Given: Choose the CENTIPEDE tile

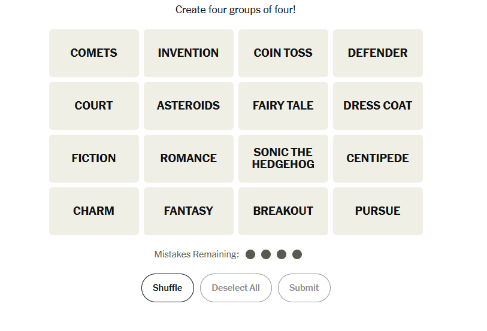Looking at the screenshot, I should pyautogui.click(x=378, y=159).
